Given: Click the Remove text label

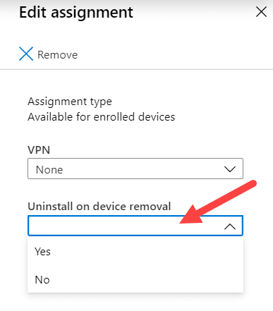Looking at the screenshot, I should [x=58, y=55].
